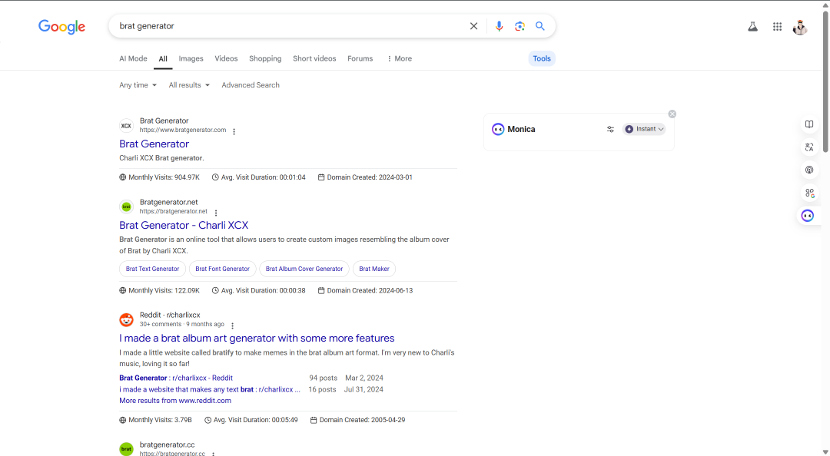Open the Google apps grid
Viewport: 830px width, 456px height.
coord(777,26)
